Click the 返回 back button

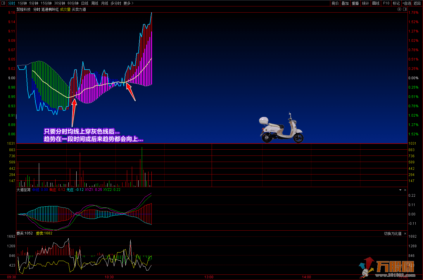pos(417,3)
